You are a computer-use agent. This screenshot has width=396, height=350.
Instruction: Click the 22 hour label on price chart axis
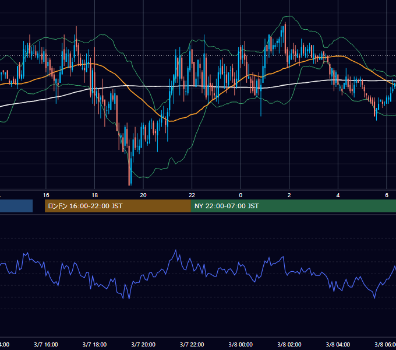[192, 195]
